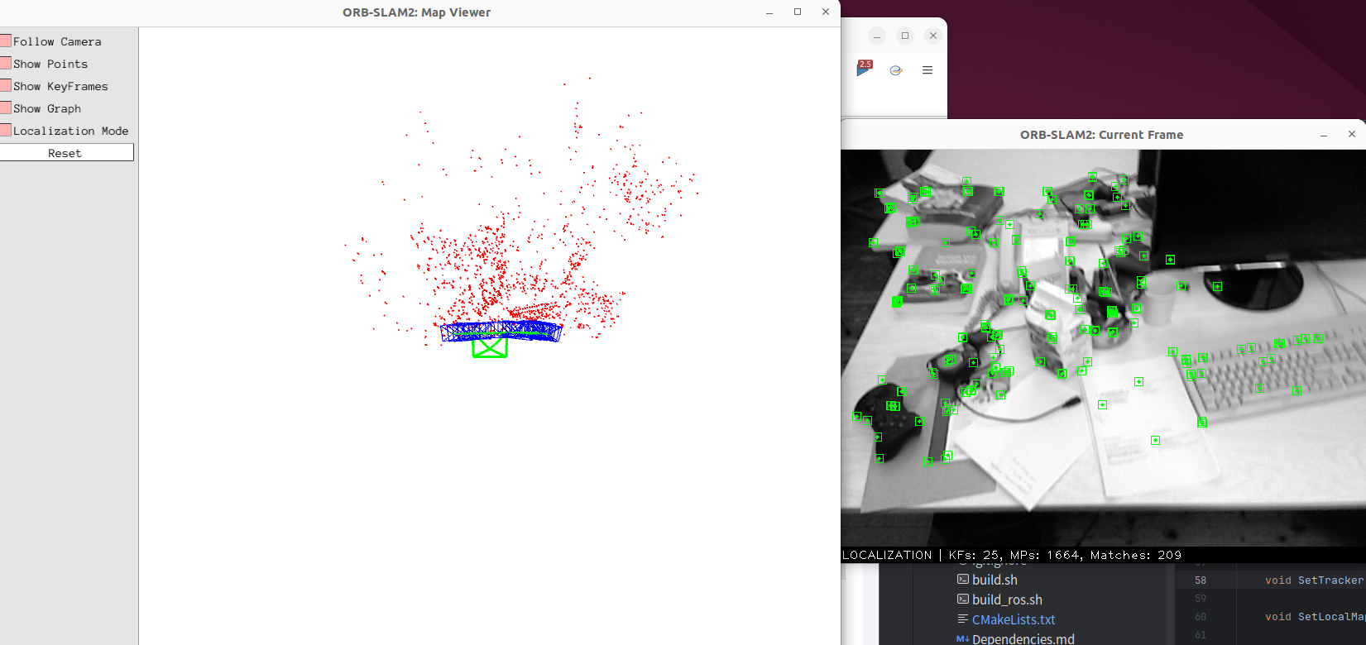This screenshot has width=1366, height=645.
Task: Click the blue keyframe trajectory in the map
Action: (501, 331)
